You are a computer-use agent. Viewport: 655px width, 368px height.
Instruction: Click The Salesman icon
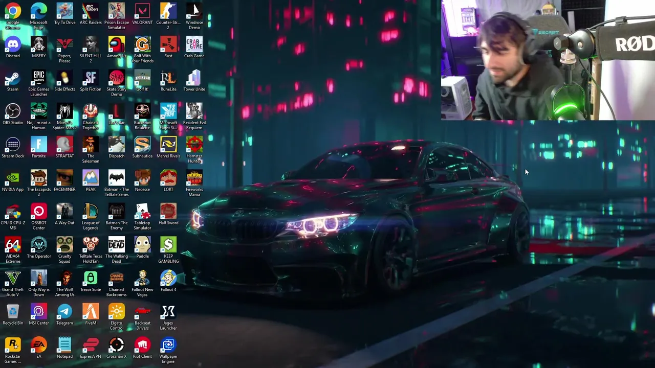[91, 144]
